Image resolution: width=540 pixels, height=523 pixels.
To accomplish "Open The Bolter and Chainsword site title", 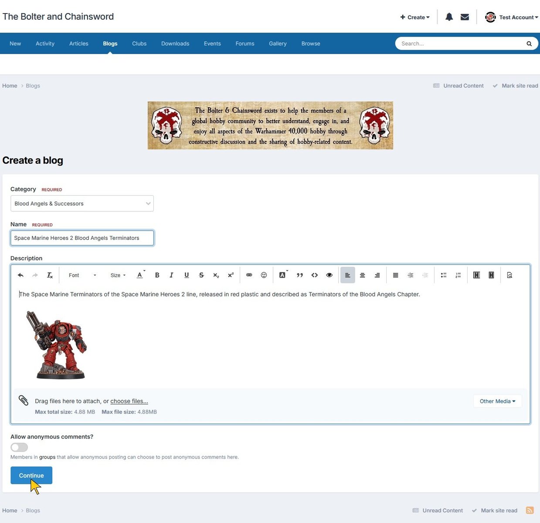I will point(58,17).
